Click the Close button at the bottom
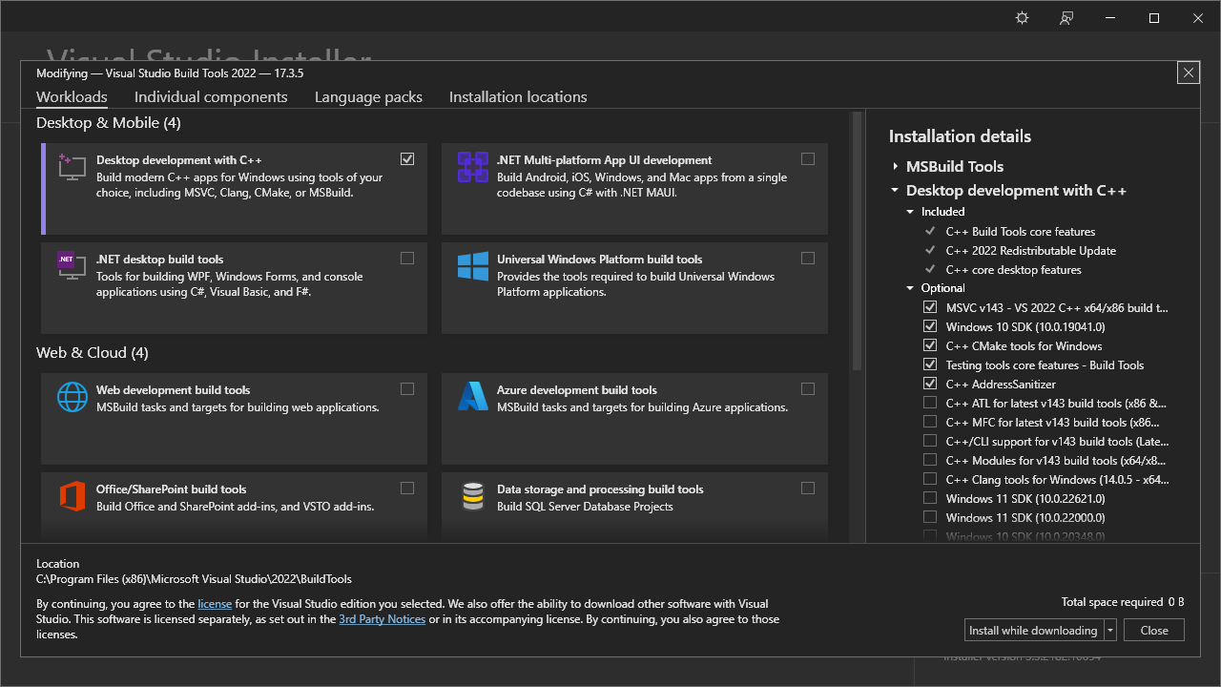Screen dimensions: 1221x687 1154,631
